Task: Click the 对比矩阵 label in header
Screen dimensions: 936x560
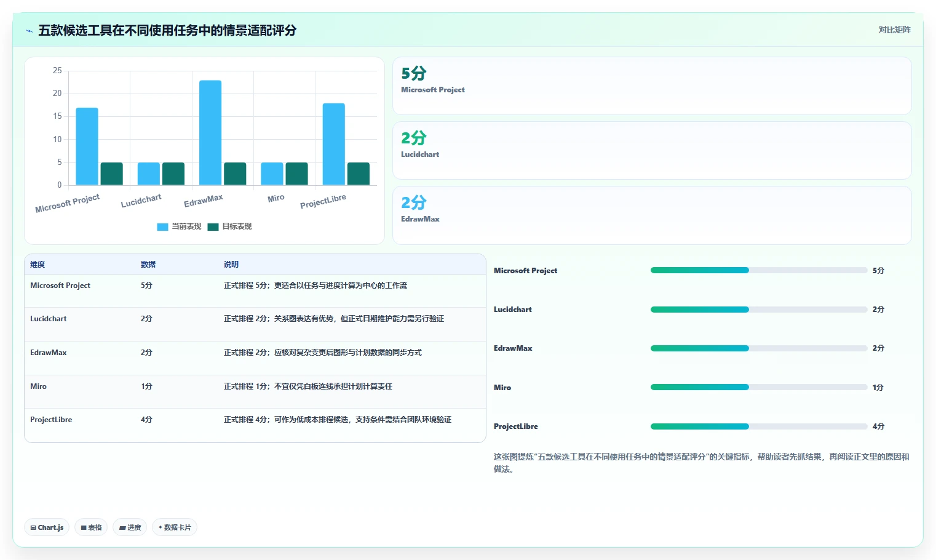Action: pos(894,30)
